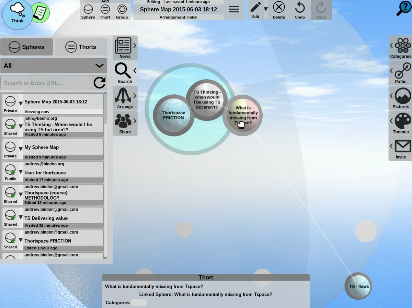Select the TS Thinking sphere on canvas
412x308 pixels.
click(207, 100)
